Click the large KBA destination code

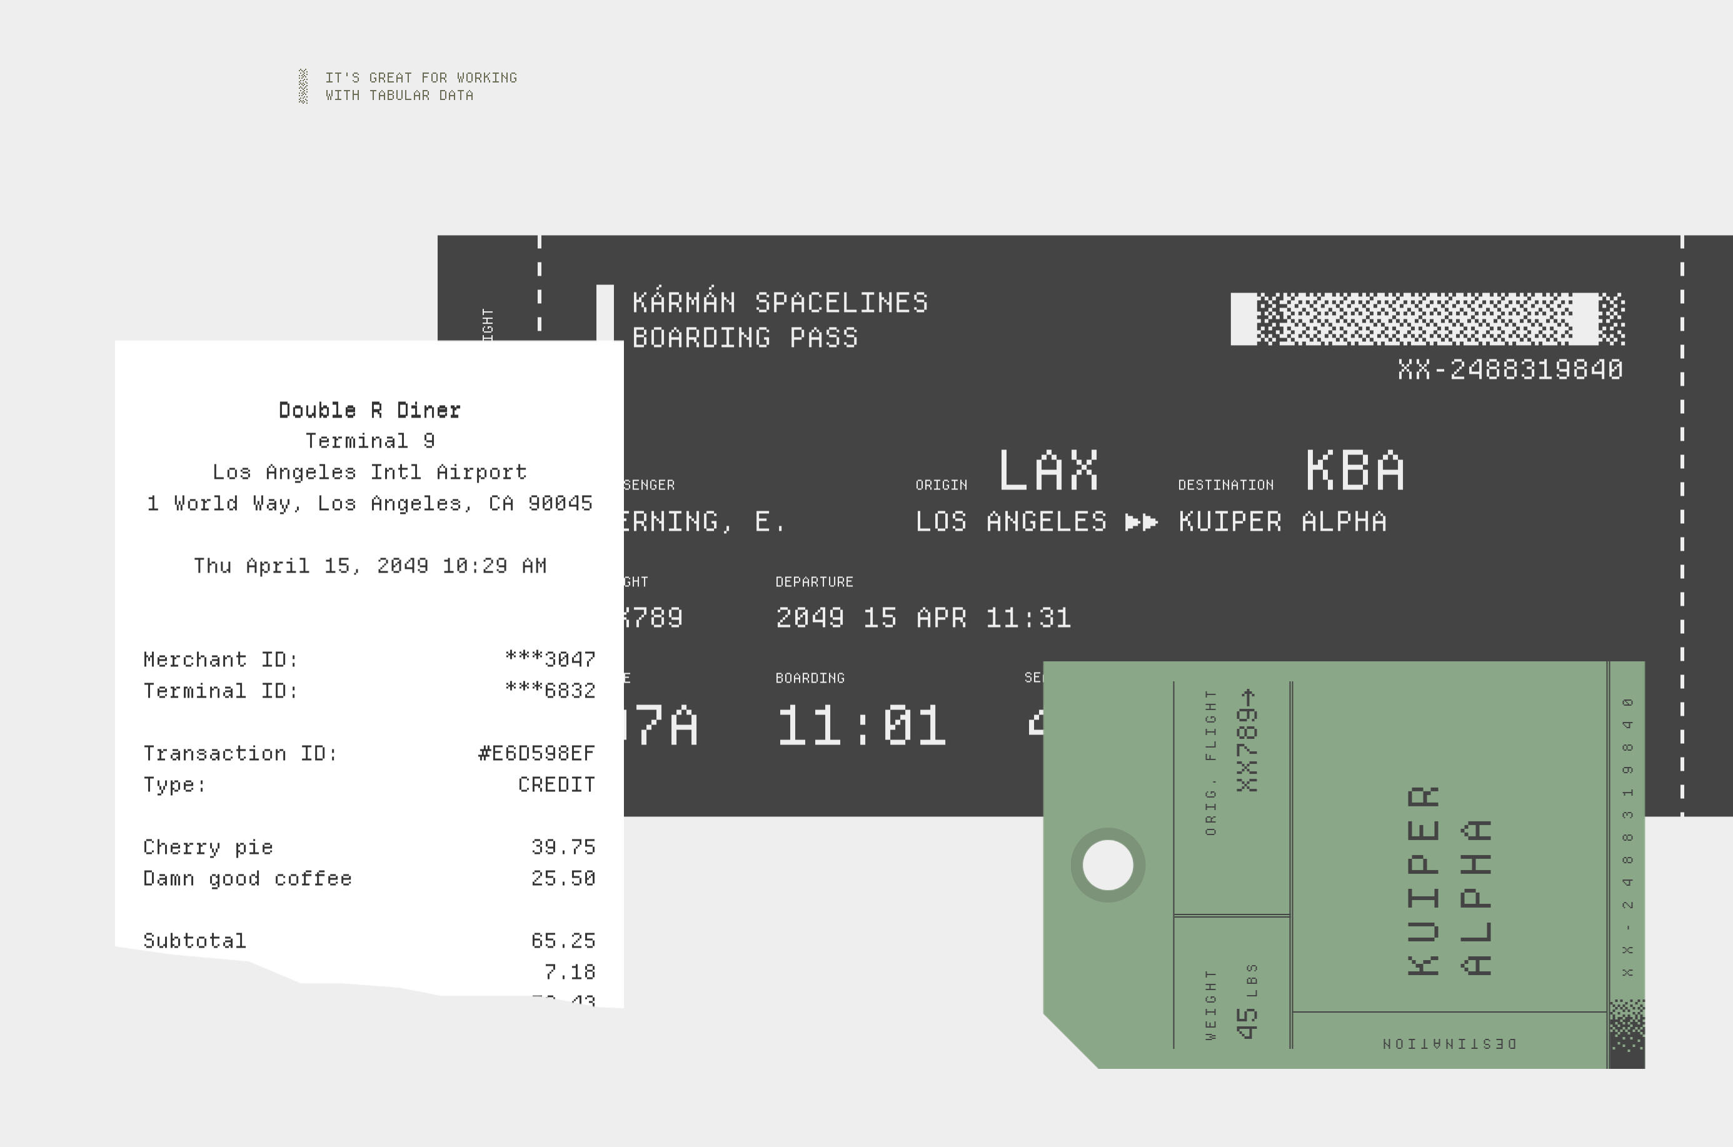click(x=1355, y=470)
